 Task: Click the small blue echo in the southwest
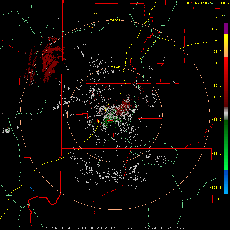pos(31,188)
